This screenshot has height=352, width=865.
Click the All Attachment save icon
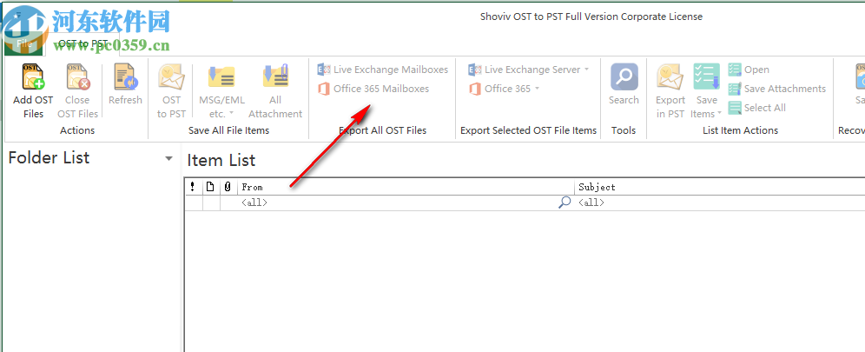click(275, 78)
